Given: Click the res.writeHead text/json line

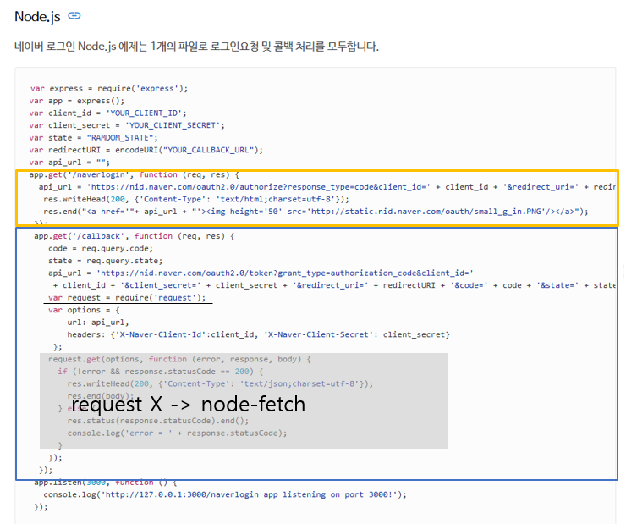Looking at the screenshot, I should (220, 384).
